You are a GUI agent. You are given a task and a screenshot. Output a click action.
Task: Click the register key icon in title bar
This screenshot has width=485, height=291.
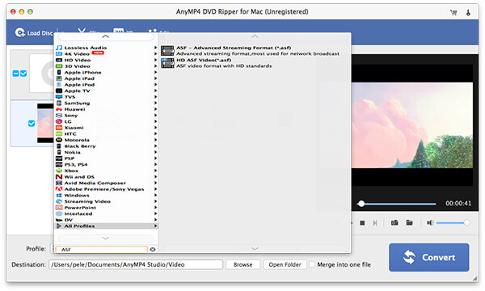pyautogui.click(x=468, y=12)
